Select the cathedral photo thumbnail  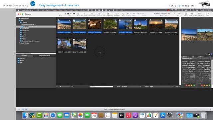[64, 44]
